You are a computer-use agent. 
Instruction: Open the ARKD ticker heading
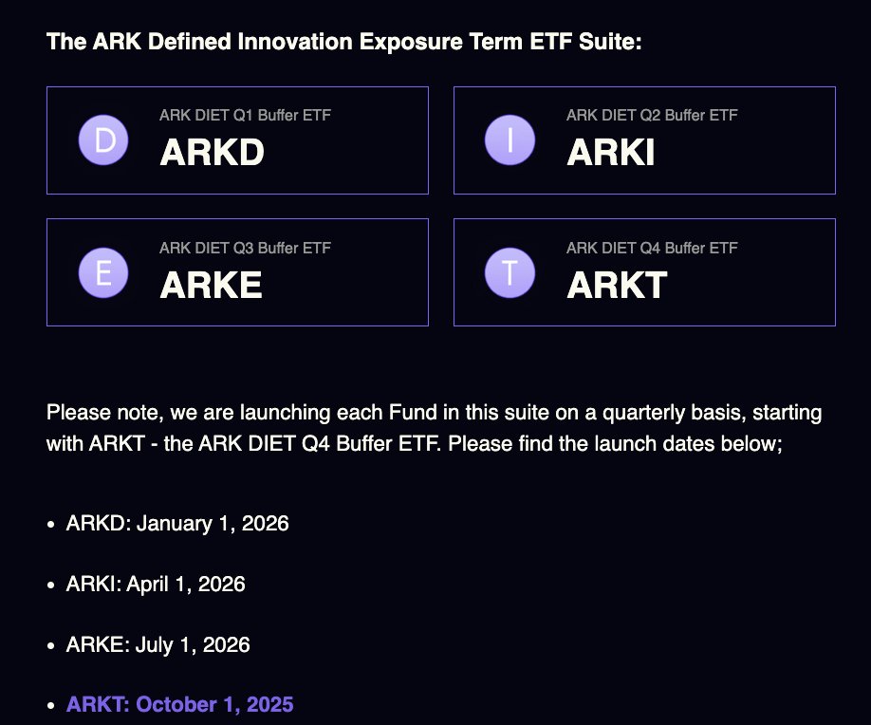pos(212,153)
